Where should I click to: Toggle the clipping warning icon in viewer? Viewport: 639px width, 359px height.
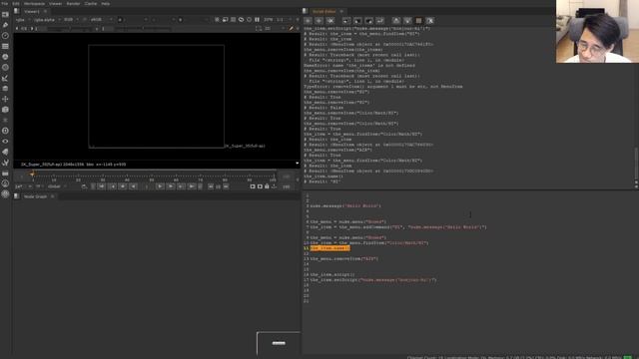pos(217,20)
